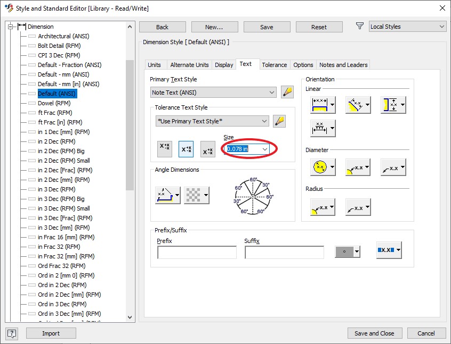Screen dimensions: 451x344
Task: Switch to the Units tab
Action: [x=154, y=65]
